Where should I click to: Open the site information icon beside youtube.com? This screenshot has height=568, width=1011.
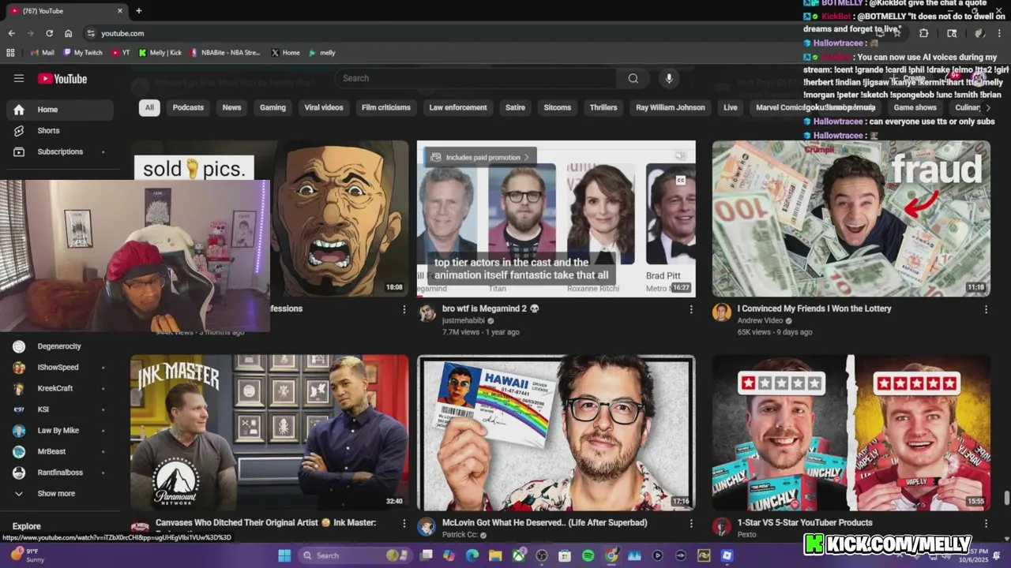point(91,33)
